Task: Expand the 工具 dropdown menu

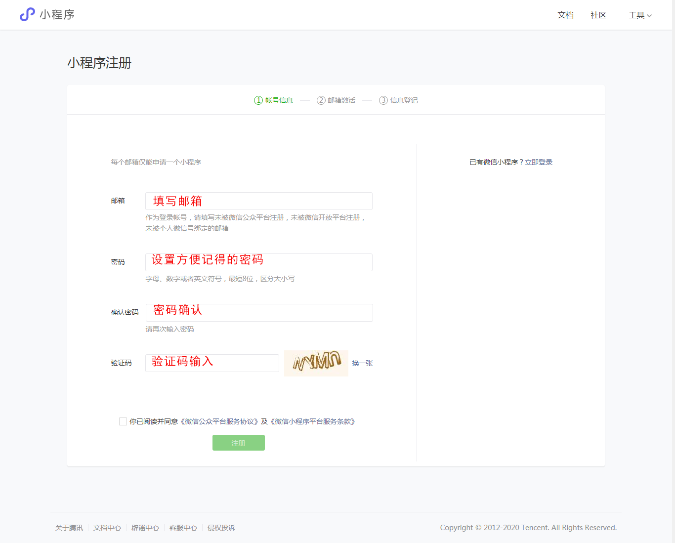Action: point(640,15)
